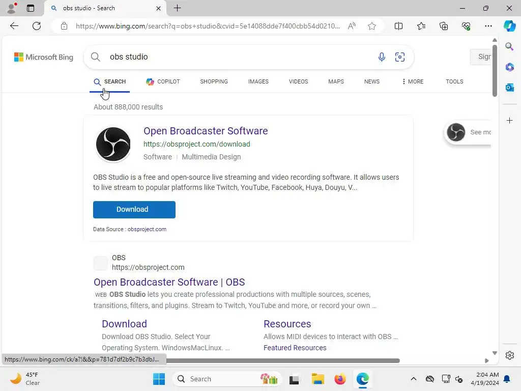The height and width of the screenshot is (391, 521).
Task: Open the See more OBS card
Action: pos(468,132)
